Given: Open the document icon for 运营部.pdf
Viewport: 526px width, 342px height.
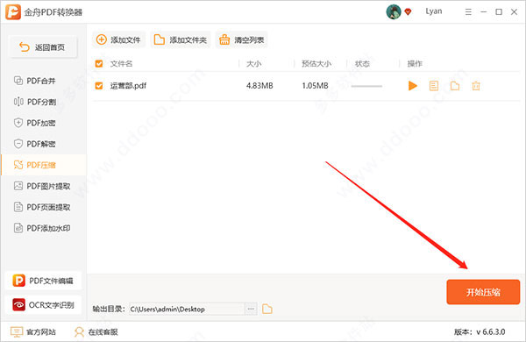Looking at the screenshot, I should point(434,86).
